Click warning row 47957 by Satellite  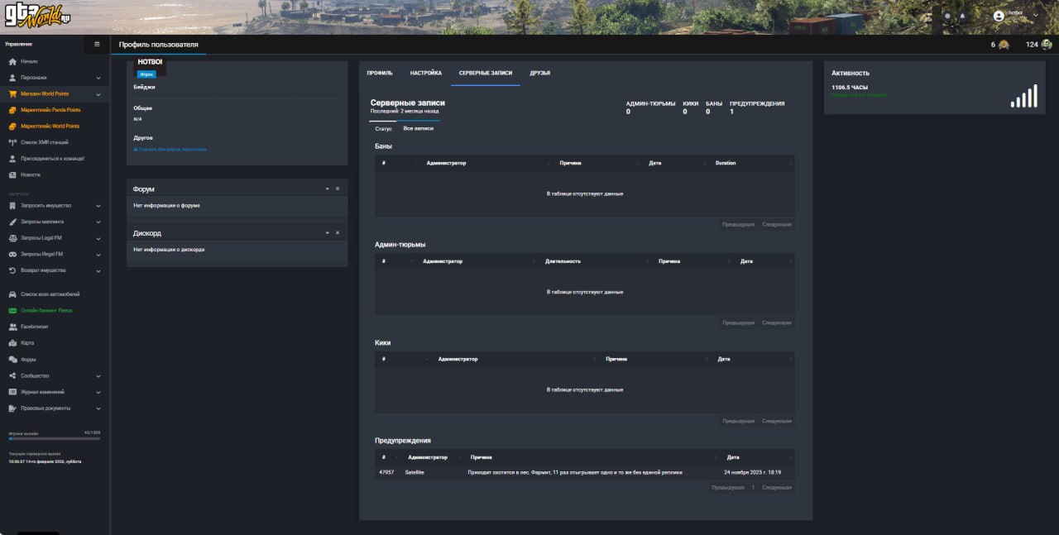tap(584, 472)
